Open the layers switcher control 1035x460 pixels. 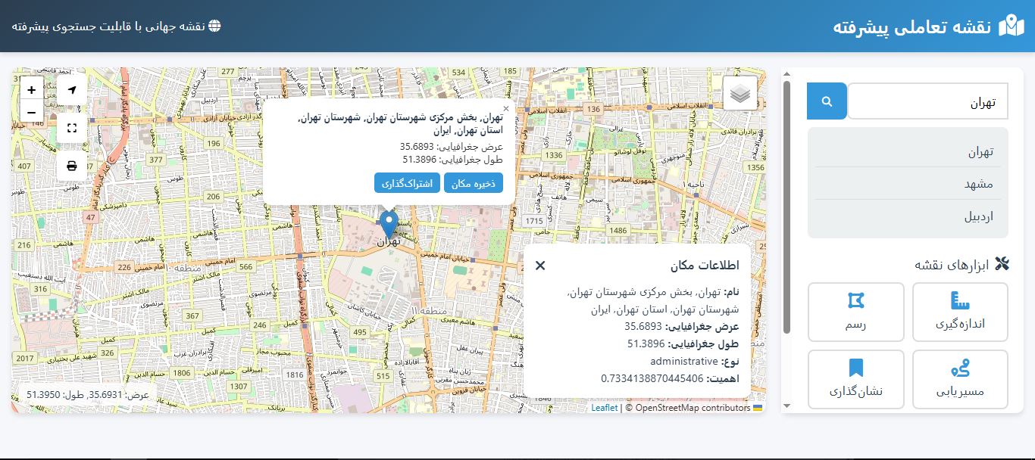click(739, 92)
